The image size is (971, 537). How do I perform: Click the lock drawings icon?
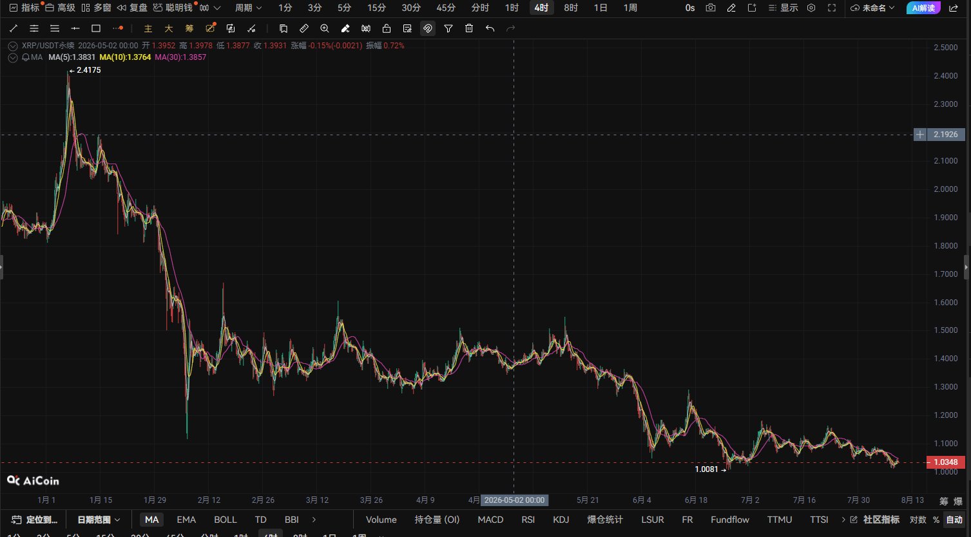(x=387, y=28)
